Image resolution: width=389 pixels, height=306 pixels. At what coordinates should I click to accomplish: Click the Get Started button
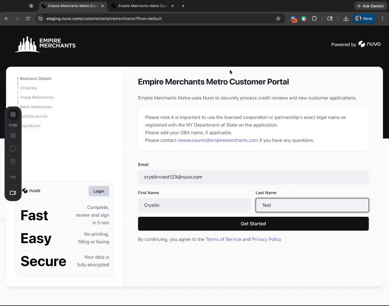(253, 224)
